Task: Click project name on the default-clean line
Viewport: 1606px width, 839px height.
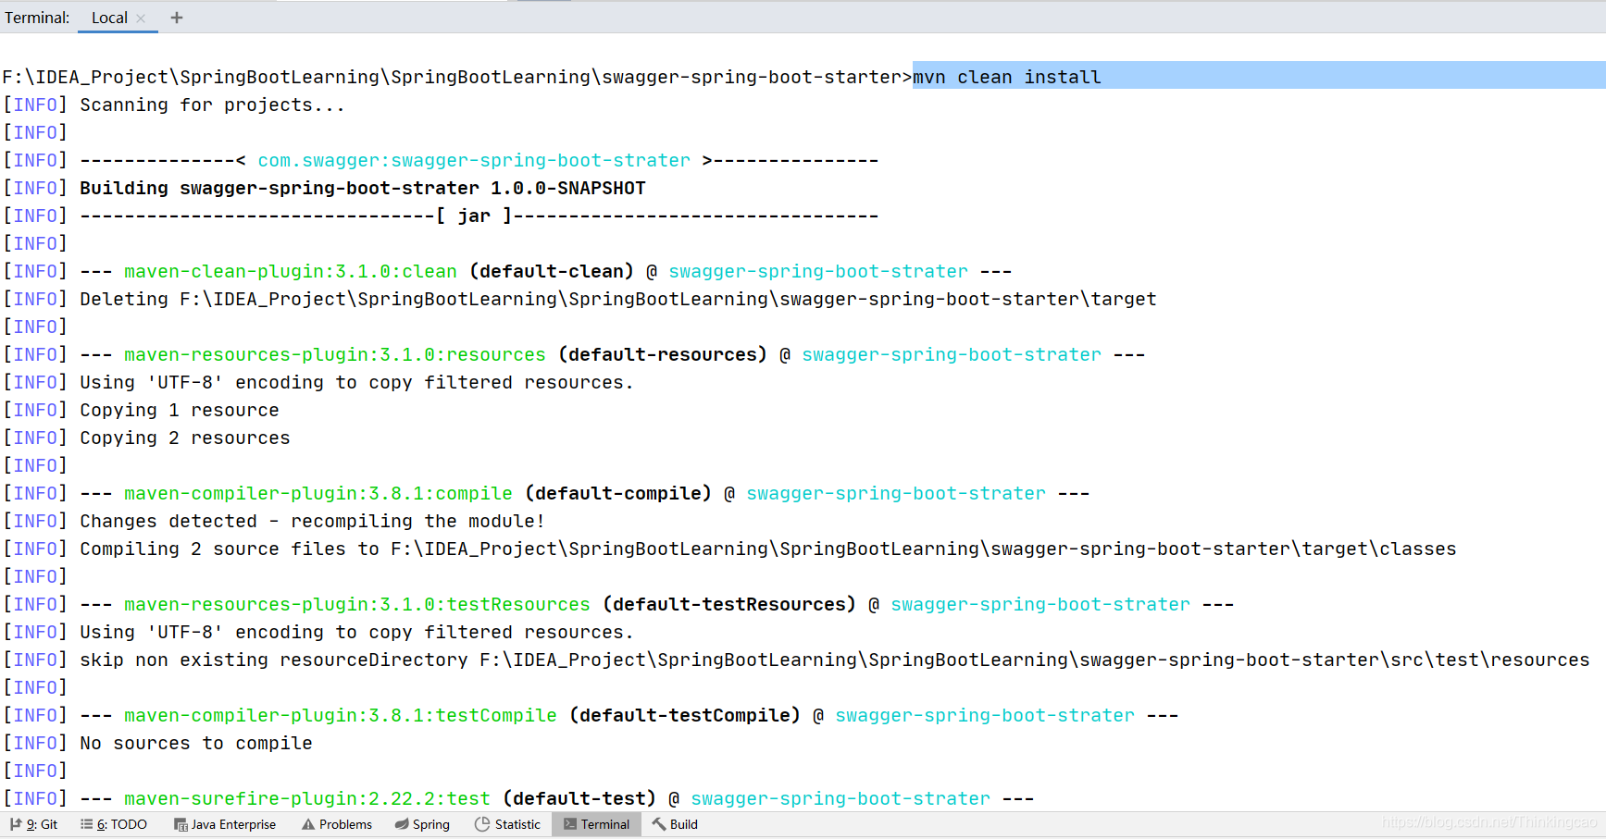Action: point(818,271)
